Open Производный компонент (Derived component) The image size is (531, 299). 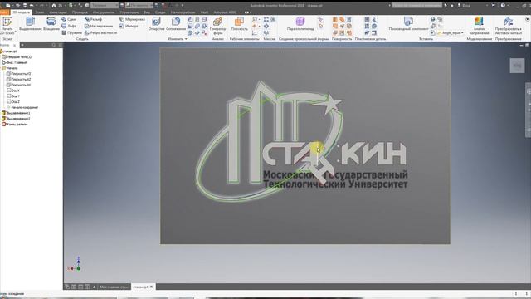click(x=408, y=23)
